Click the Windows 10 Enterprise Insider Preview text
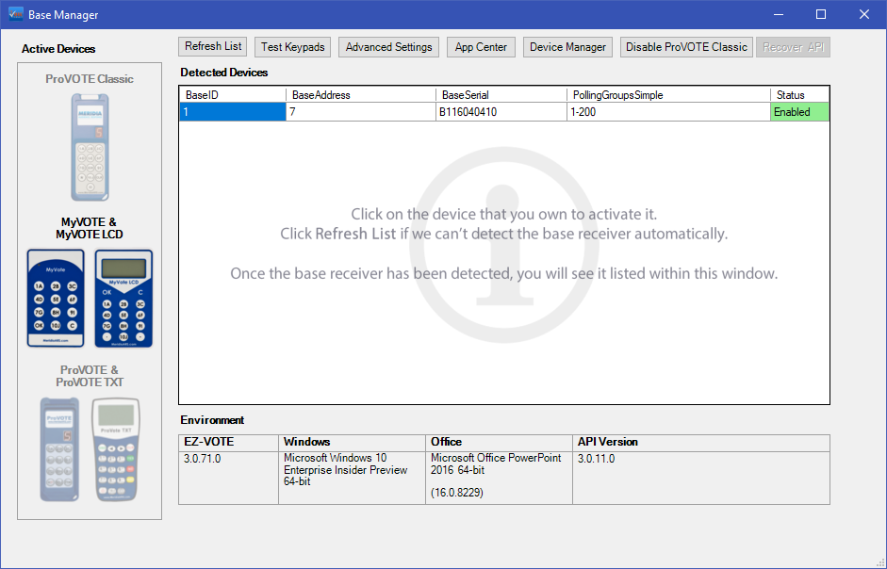Image resolution: width=887 pixels, height=569 pixels. pyautogui.click(x=346, y=469)
